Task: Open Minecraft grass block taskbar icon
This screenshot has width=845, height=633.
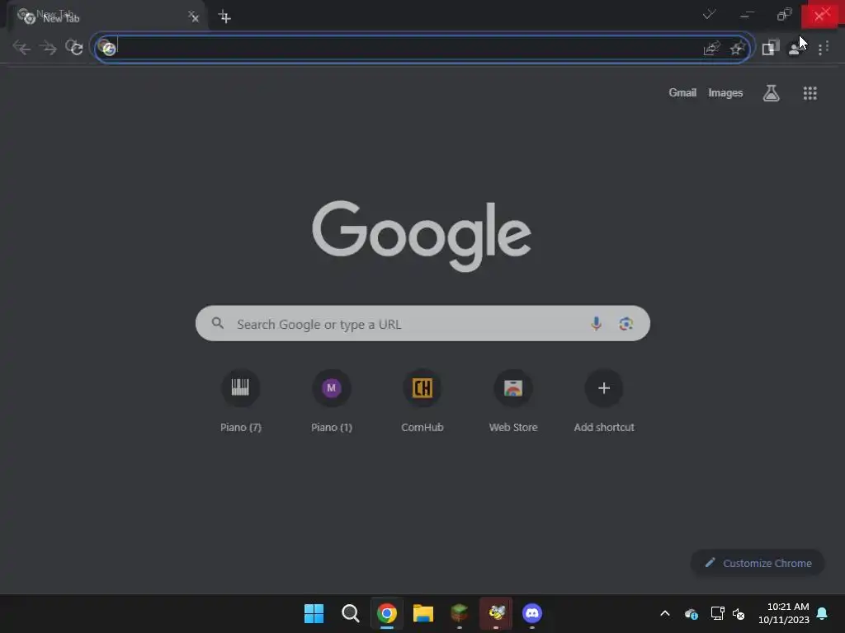Action: [459, 613]
